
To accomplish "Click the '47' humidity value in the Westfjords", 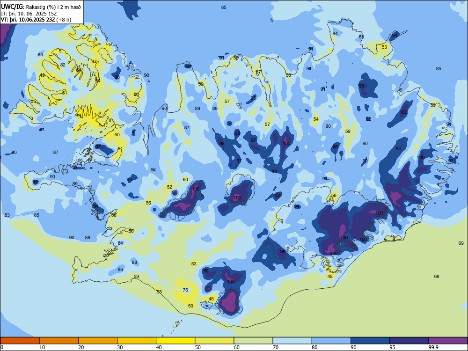I will 95,62.
